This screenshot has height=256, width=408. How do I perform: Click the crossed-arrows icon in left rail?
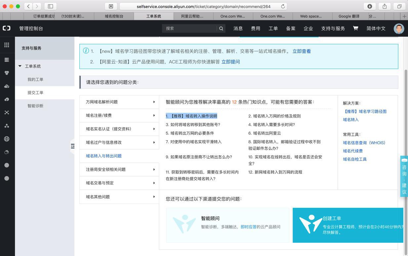tap(7, 112)
